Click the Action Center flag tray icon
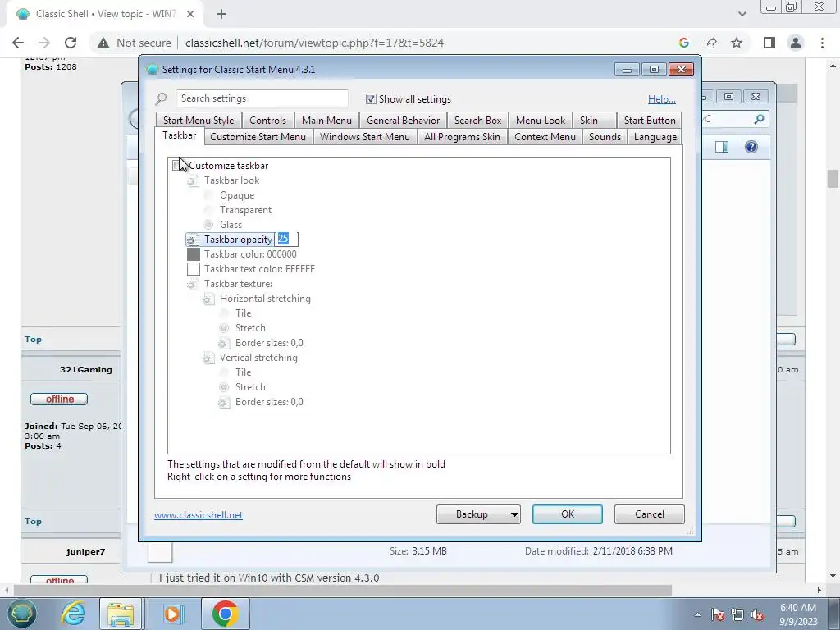 point(719,614)
